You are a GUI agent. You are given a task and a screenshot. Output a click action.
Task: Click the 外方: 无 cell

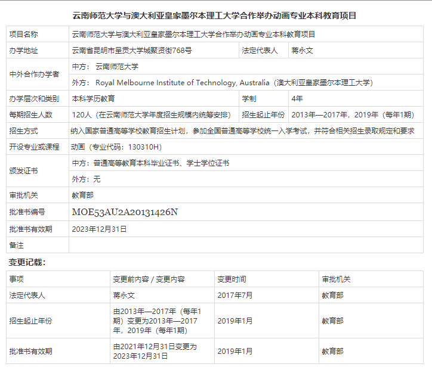(246, 179)
